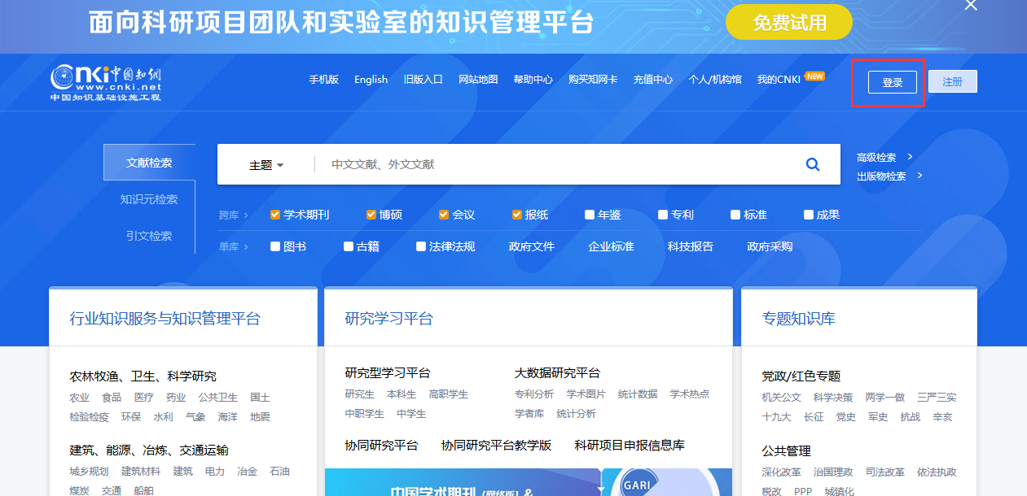Open the 帮助中心 menu link
Viewport: 1027px width, 496px height.
click(533, 80)
